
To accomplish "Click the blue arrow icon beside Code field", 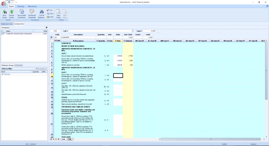I will pyautogui.click(x=51, y=37).
